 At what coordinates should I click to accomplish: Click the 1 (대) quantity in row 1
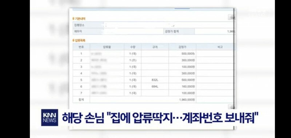click(133, 54)
